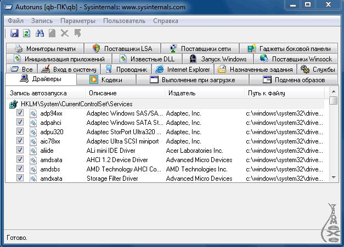Image resolution: width=344 pixels, height=247 pixels.
Task: Select the Поставщики Winsock tab
Action: click(x=296, y=59)
